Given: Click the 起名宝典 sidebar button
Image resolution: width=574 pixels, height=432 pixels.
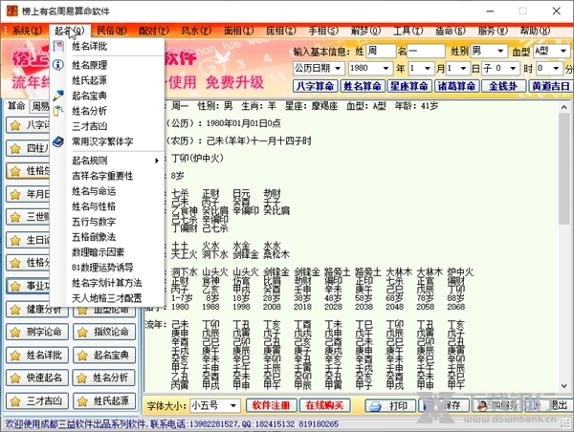Looking at the screenshot, I should [104, 356].
